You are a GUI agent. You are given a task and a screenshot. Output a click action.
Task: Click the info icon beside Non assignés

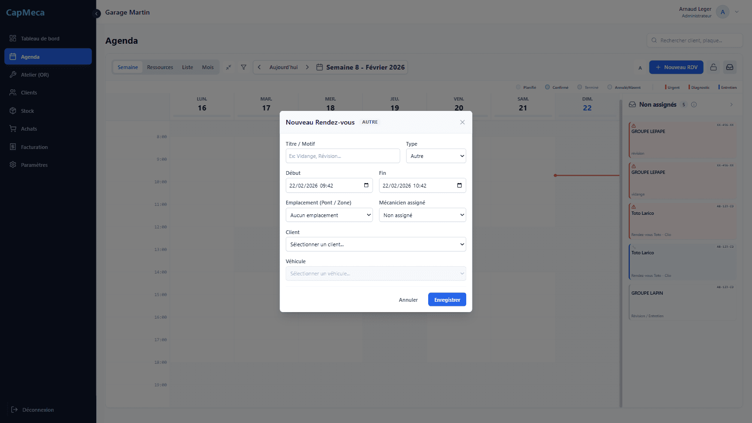click(694, 105)
